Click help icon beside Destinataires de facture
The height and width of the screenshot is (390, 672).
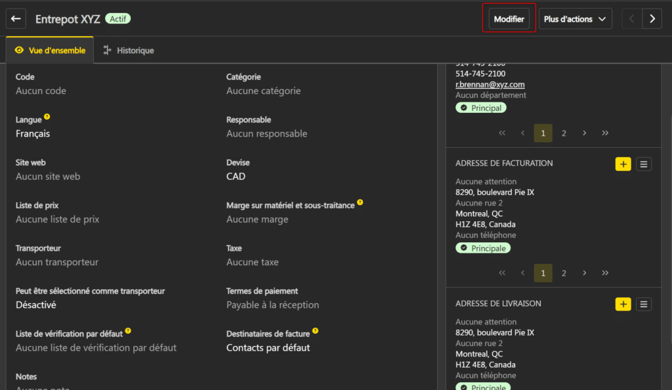[316, 331]
